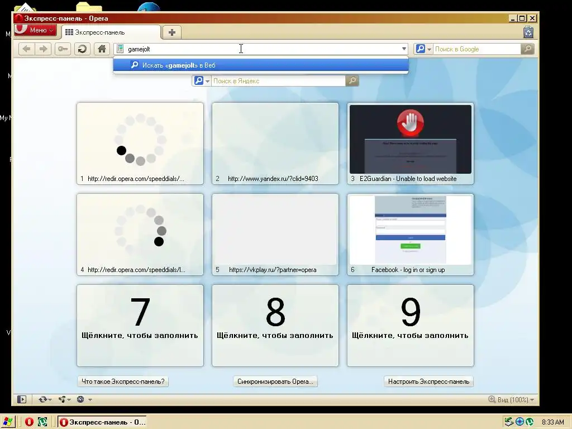Screen dimensions: 572x429
Task: Select the Экспресс-панель taskbar button
Action: coord(103,422)
